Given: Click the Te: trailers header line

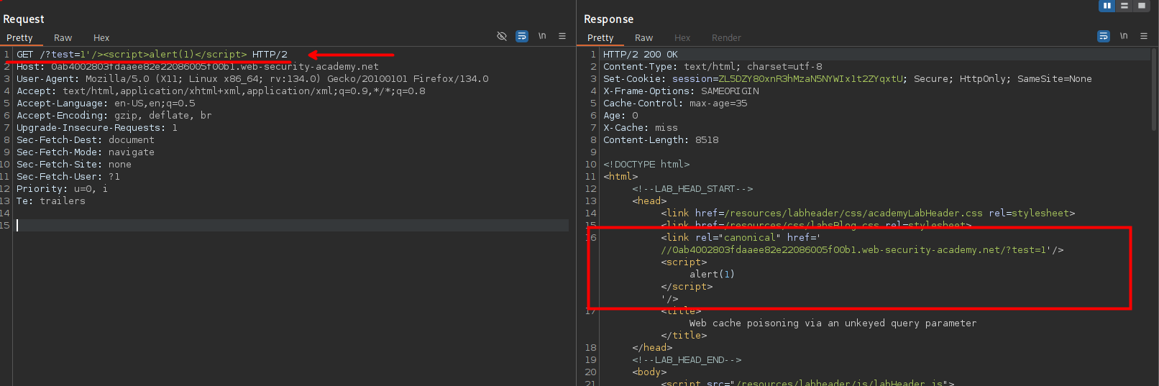Looking at the screenshot, I should (51, 201).
